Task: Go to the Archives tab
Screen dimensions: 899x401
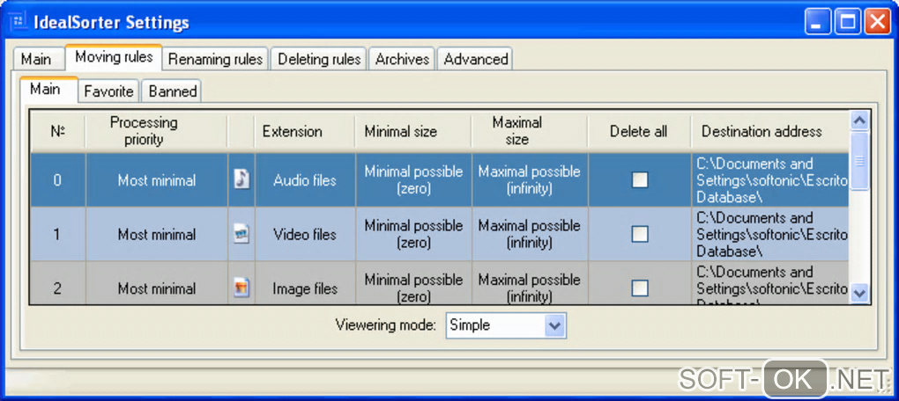Action: pos(402,60)
